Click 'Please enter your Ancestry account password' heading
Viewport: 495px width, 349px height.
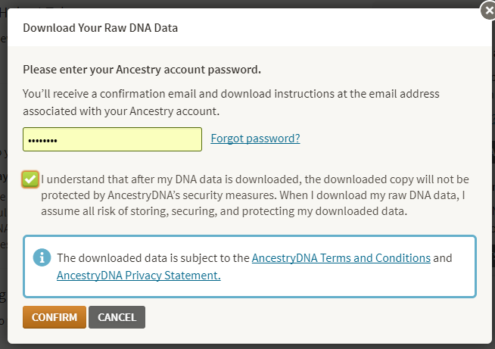point(142,70)
